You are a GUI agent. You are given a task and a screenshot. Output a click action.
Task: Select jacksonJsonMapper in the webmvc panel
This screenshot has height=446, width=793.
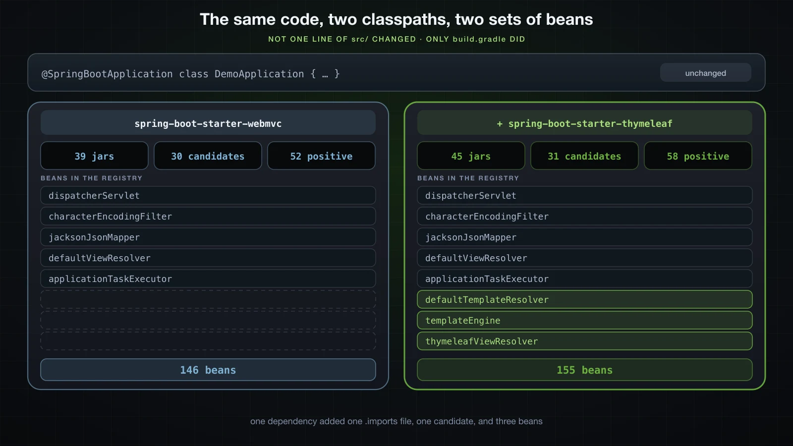(x=208, y=237)
